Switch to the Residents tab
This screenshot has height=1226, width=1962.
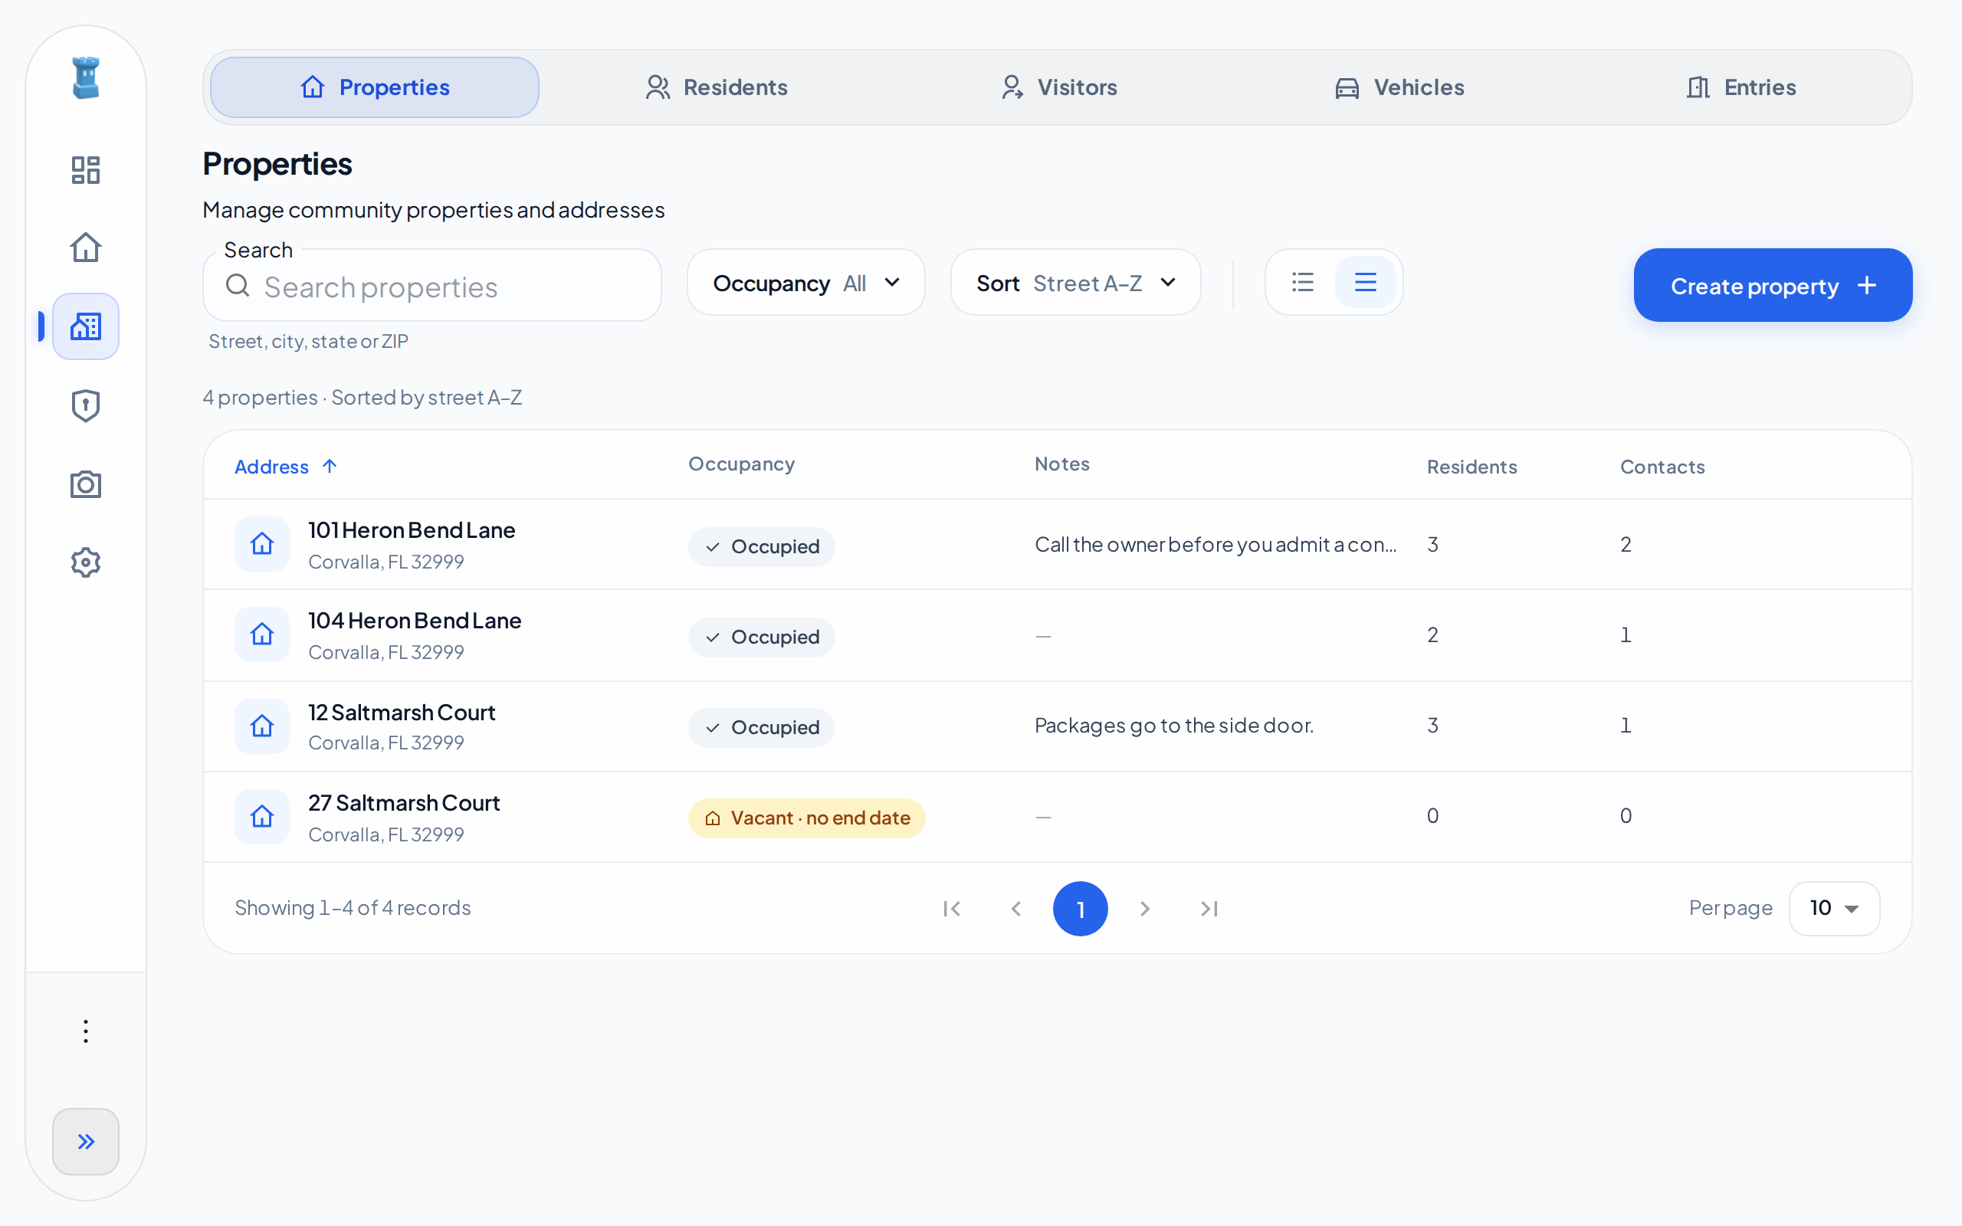[x=716, y=87]
